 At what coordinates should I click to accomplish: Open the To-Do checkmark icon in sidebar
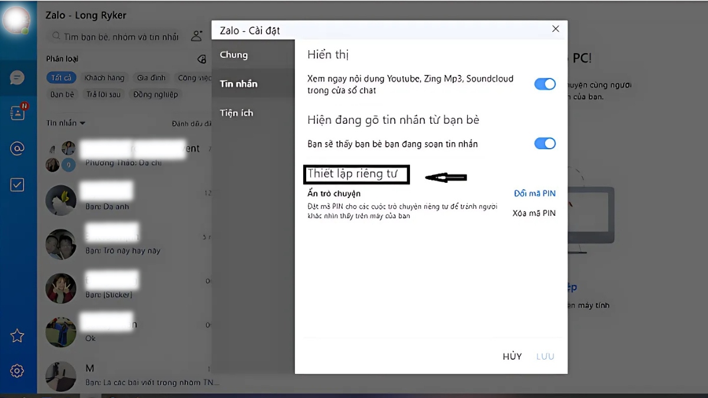17,185
